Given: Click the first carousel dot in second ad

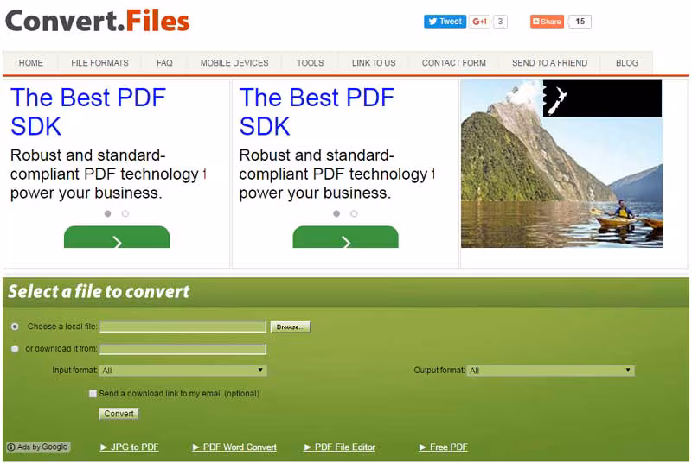Looking at the screenshot, I should point(336,213).
